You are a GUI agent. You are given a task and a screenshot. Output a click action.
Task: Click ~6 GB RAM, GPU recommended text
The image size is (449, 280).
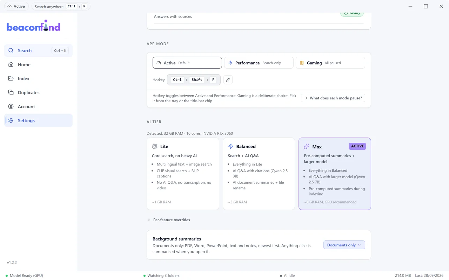tap(330, 202)
